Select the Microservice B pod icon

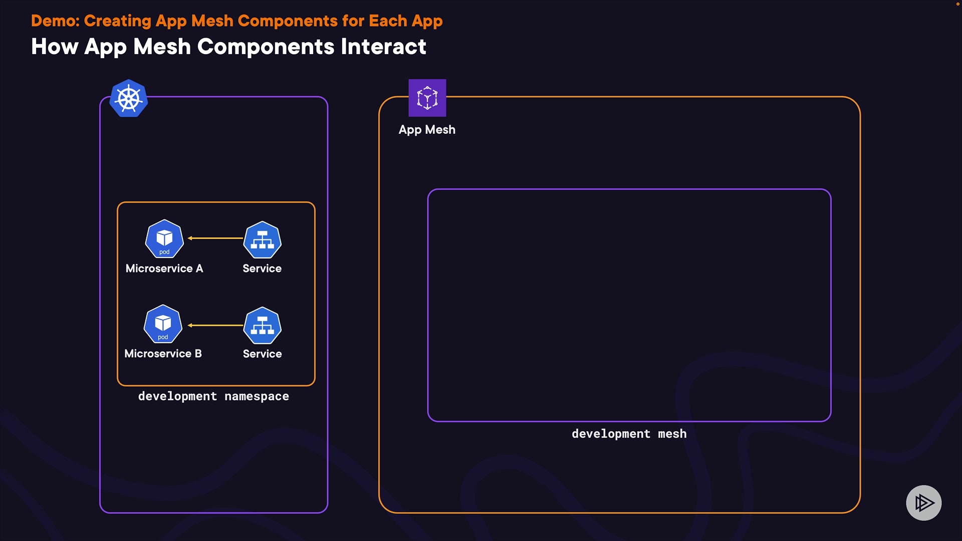click(163, 324)
